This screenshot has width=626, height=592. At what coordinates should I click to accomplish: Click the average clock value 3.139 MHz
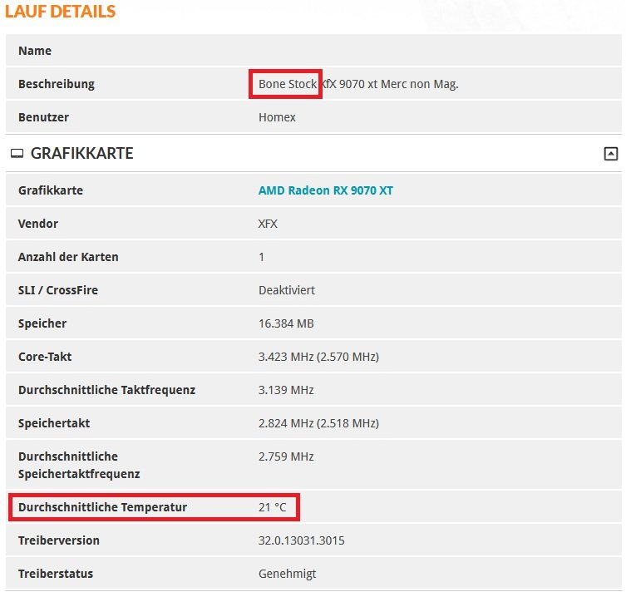pyautogui.click(x=286, y=390)
